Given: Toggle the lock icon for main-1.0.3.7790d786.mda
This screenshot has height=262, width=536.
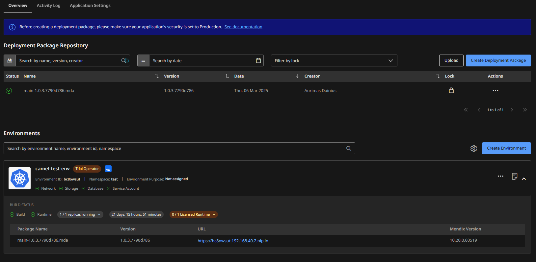Looking at the screenshot, I should 451,90.
